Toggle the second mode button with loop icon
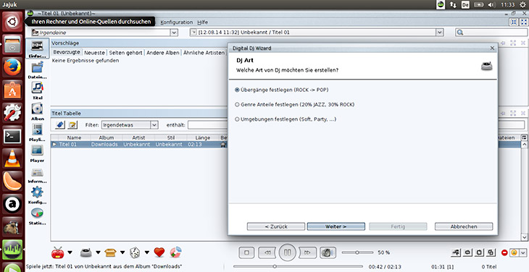This screenshot has width=529, height=272. [x=468, y=252]
